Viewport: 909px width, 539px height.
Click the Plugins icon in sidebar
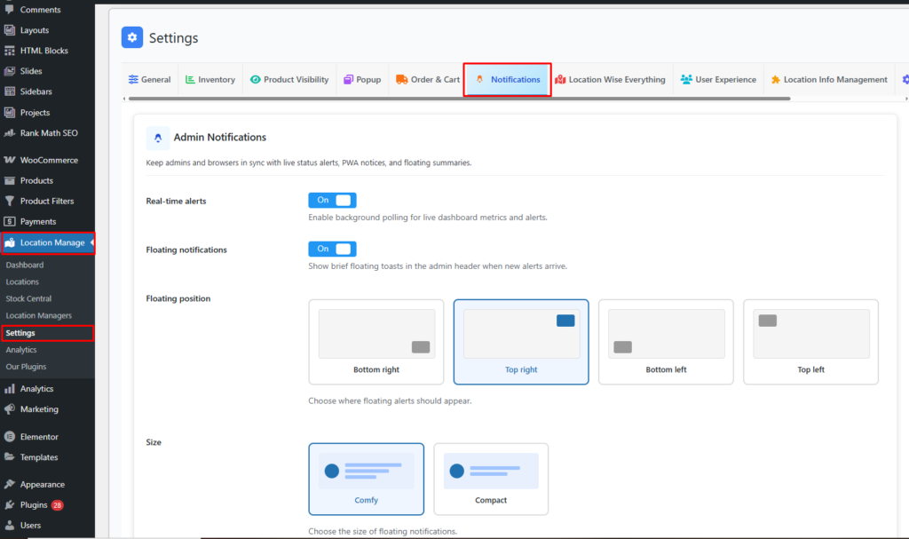[10, 505]
